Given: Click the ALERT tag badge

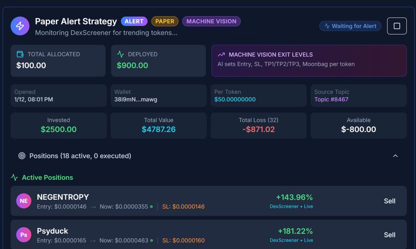Looking at the screenshot, I should (x=134, y=21).
